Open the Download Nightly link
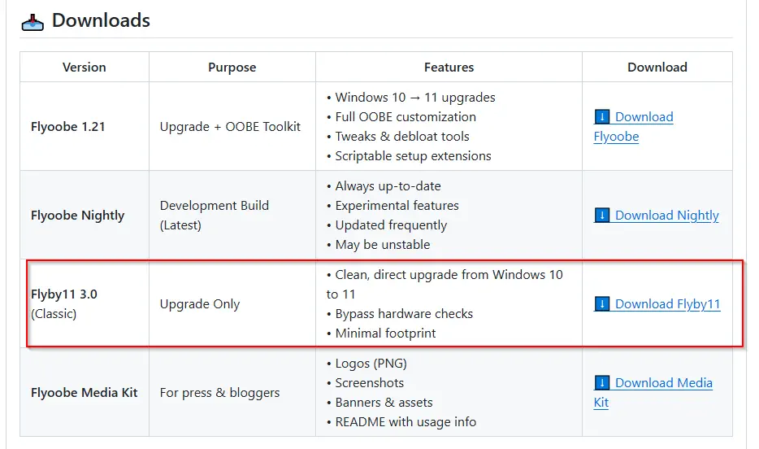Screen dimensions: 759x449 [x=657, y=215]
